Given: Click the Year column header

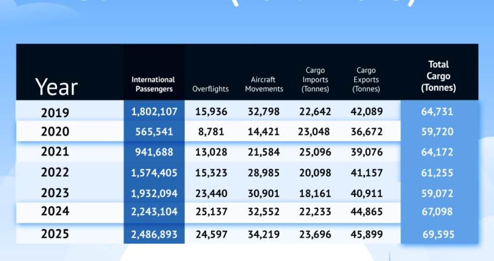Looking at the screenshot, I should [56, 86].
